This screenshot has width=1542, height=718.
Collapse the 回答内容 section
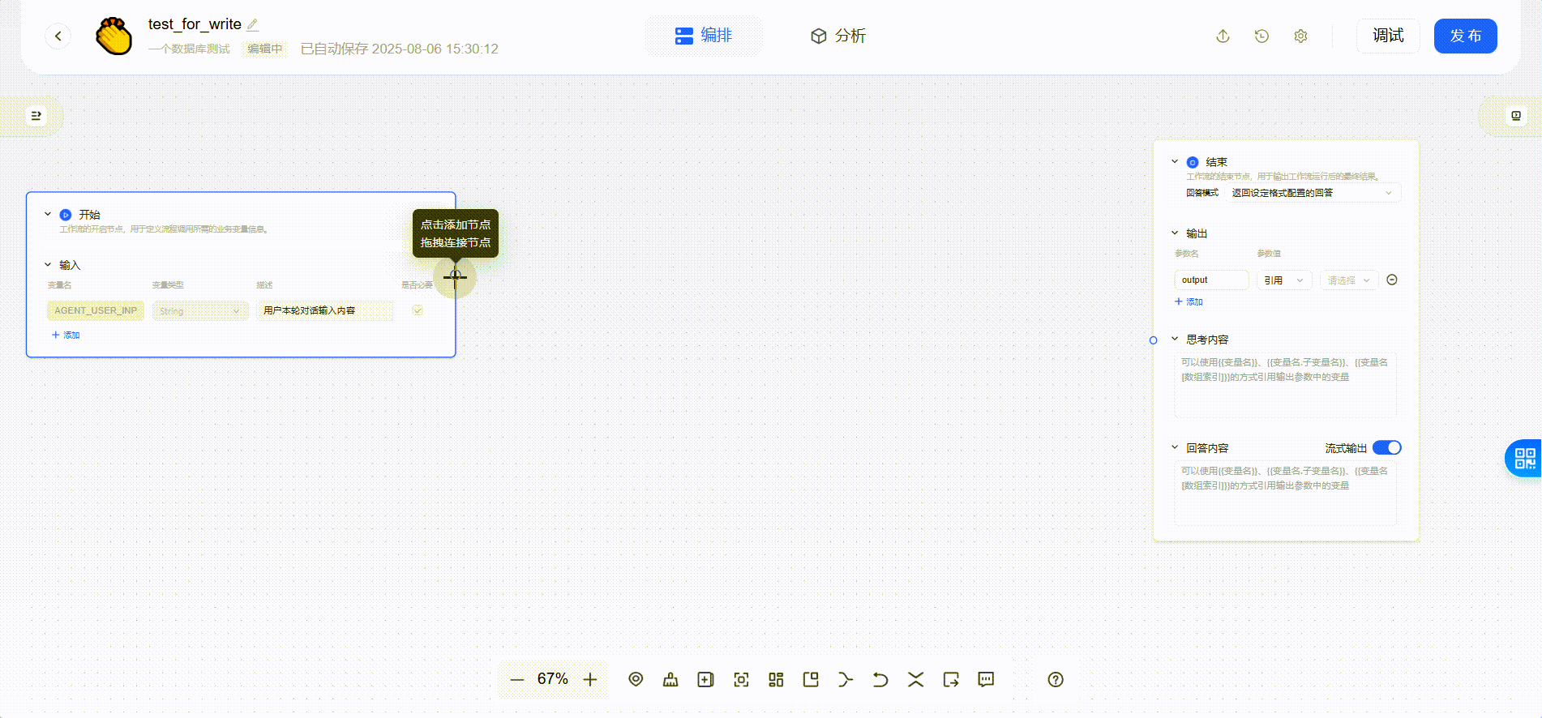(x=1175, y=448)
